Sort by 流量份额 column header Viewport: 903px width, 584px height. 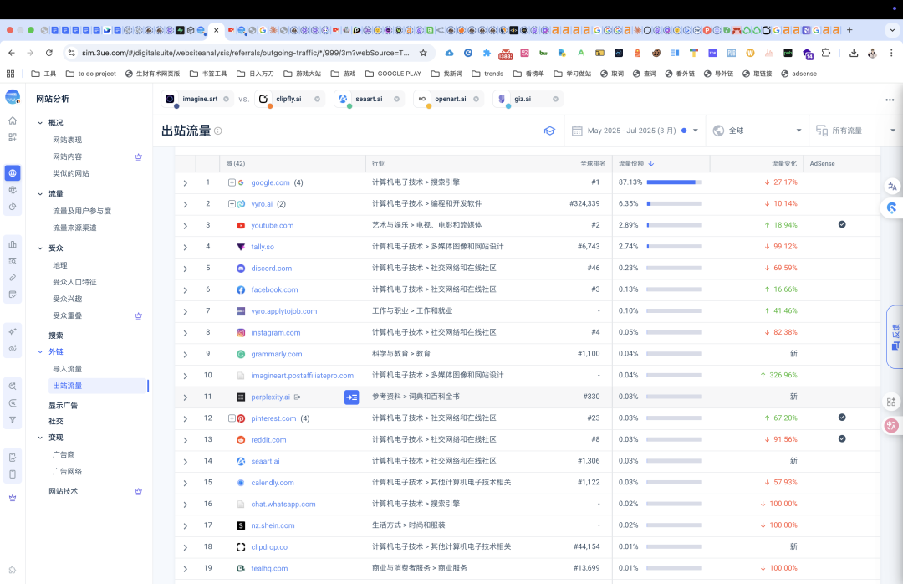click(635, 164)
